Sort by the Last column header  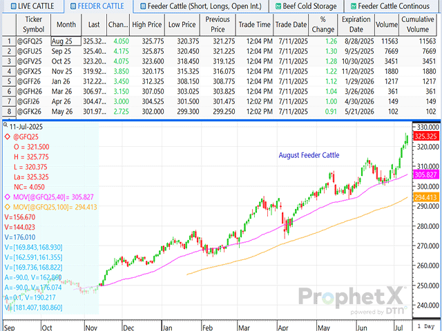[94, 25]
